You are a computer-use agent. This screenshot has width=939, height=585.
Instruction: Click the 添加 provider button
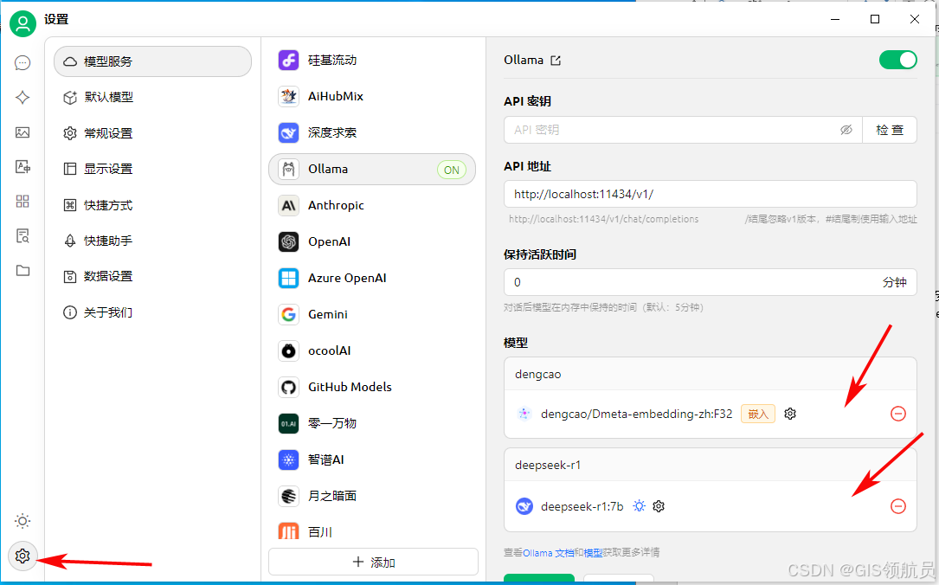point(373,562)
